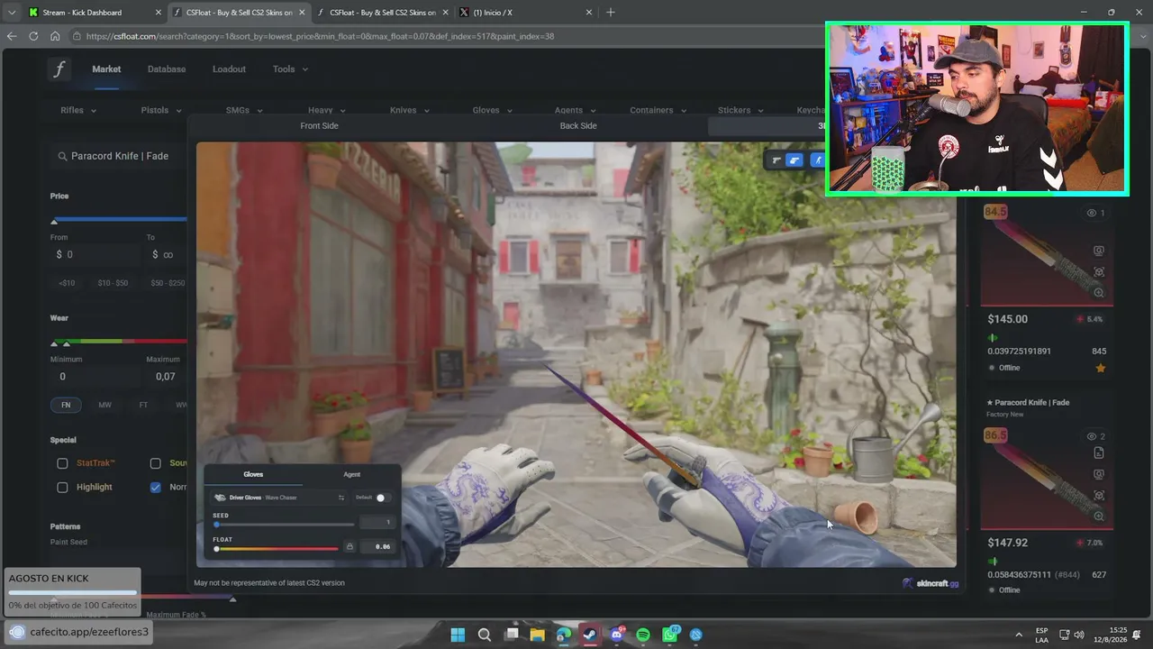1153x649 pixels.
Task: Select the MW wear filter
Action: point(105,406)
